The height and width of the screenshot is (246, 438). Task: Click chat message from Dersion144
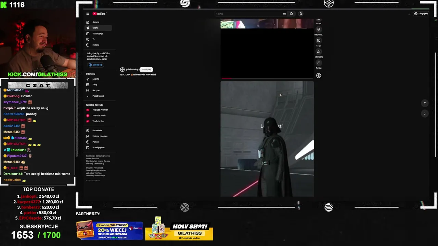click(x=37, y=174)
